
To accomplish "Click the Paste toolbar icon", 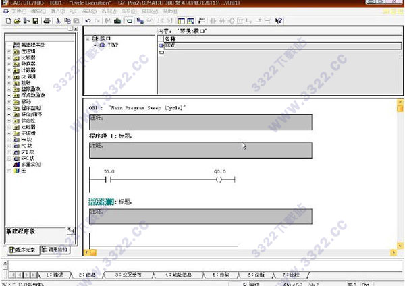I will click(76, 21).
